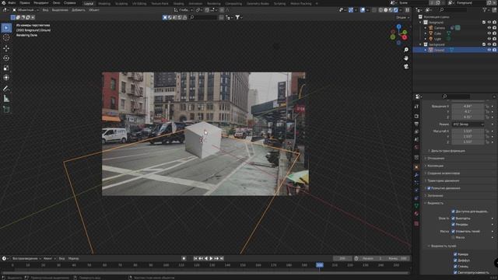The image size is (498, 280).
Task: Choose the Scale tool in the left toolbar
Action: [x=6, y=68]
